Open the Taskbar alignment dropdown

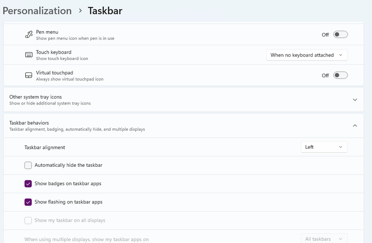click(x=324, y=147)
